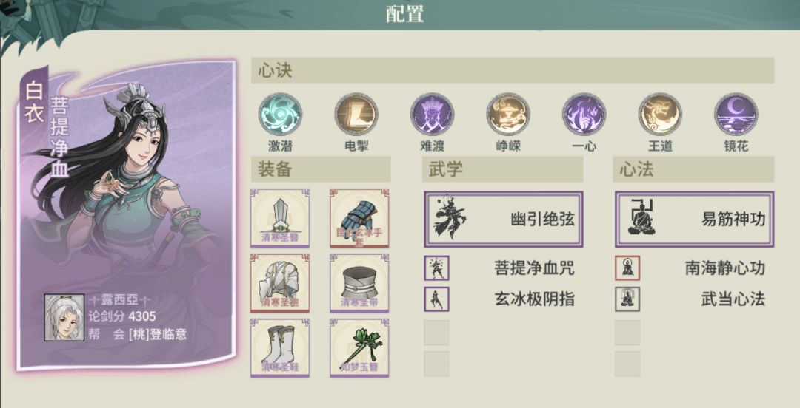Select the 镜花 moon icon
This screenshot has height=408, width=800.
coord(736,114)
